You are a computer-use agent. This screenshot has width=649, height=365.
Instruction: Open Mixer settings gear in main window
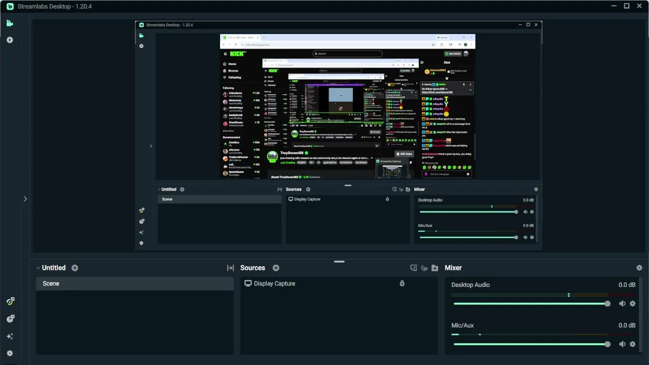click(639, 268)
